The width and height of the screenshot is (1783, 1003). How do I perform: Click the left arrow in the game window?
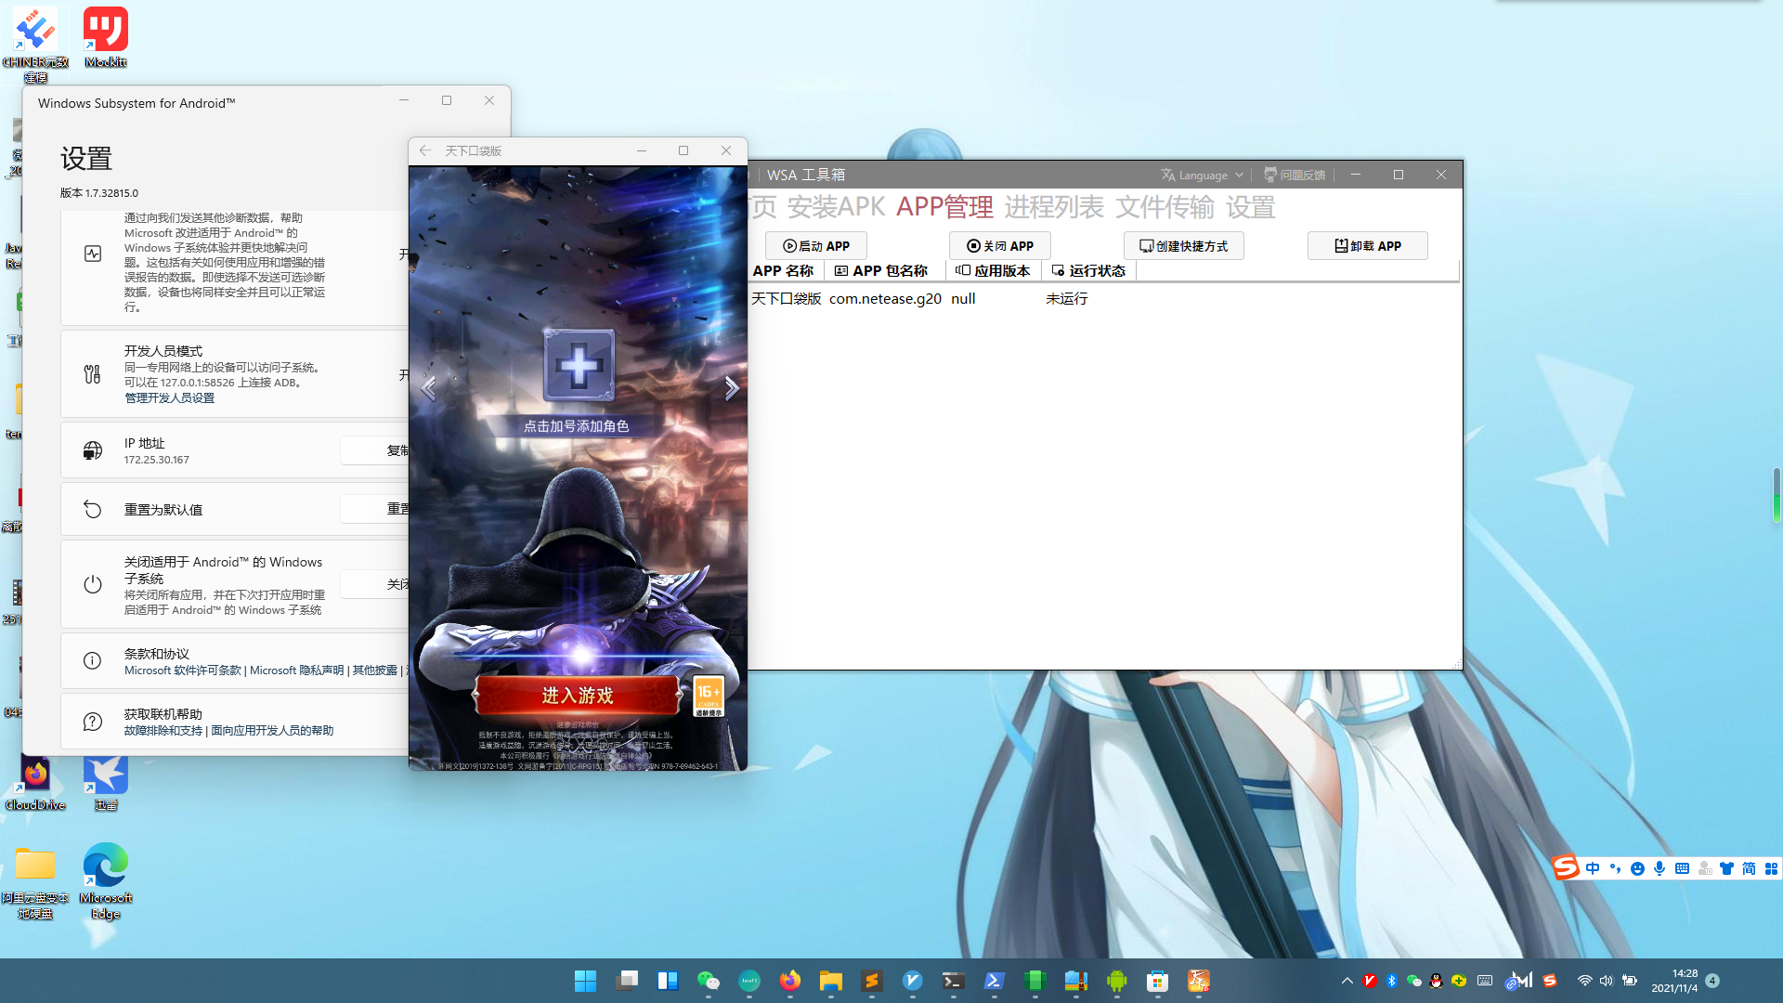428,388
